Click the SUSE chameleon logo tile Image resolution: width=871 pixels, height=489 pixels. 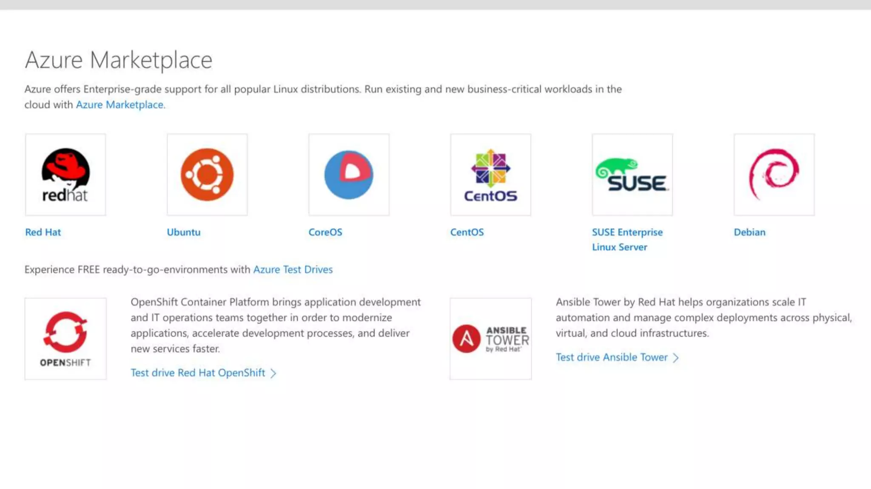coord(632,174)
